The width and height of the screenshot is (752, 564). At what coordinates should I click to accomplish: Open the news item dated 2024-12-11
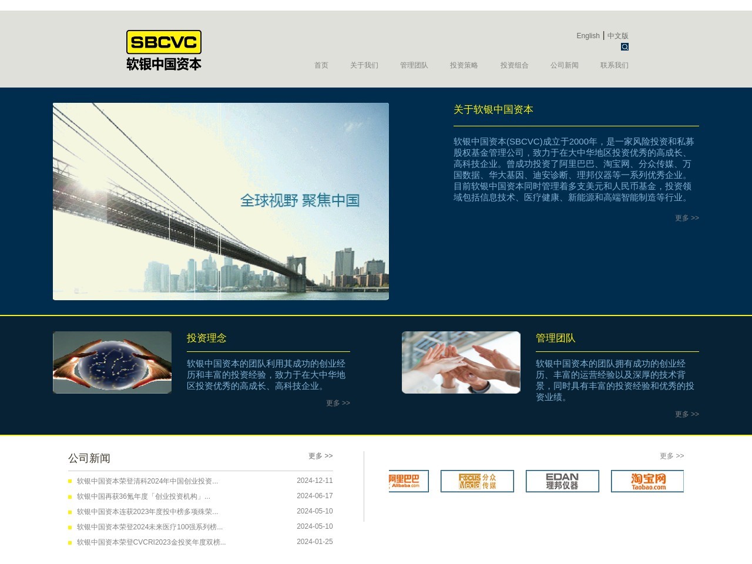pyautogui.click(x=147, y=481)
